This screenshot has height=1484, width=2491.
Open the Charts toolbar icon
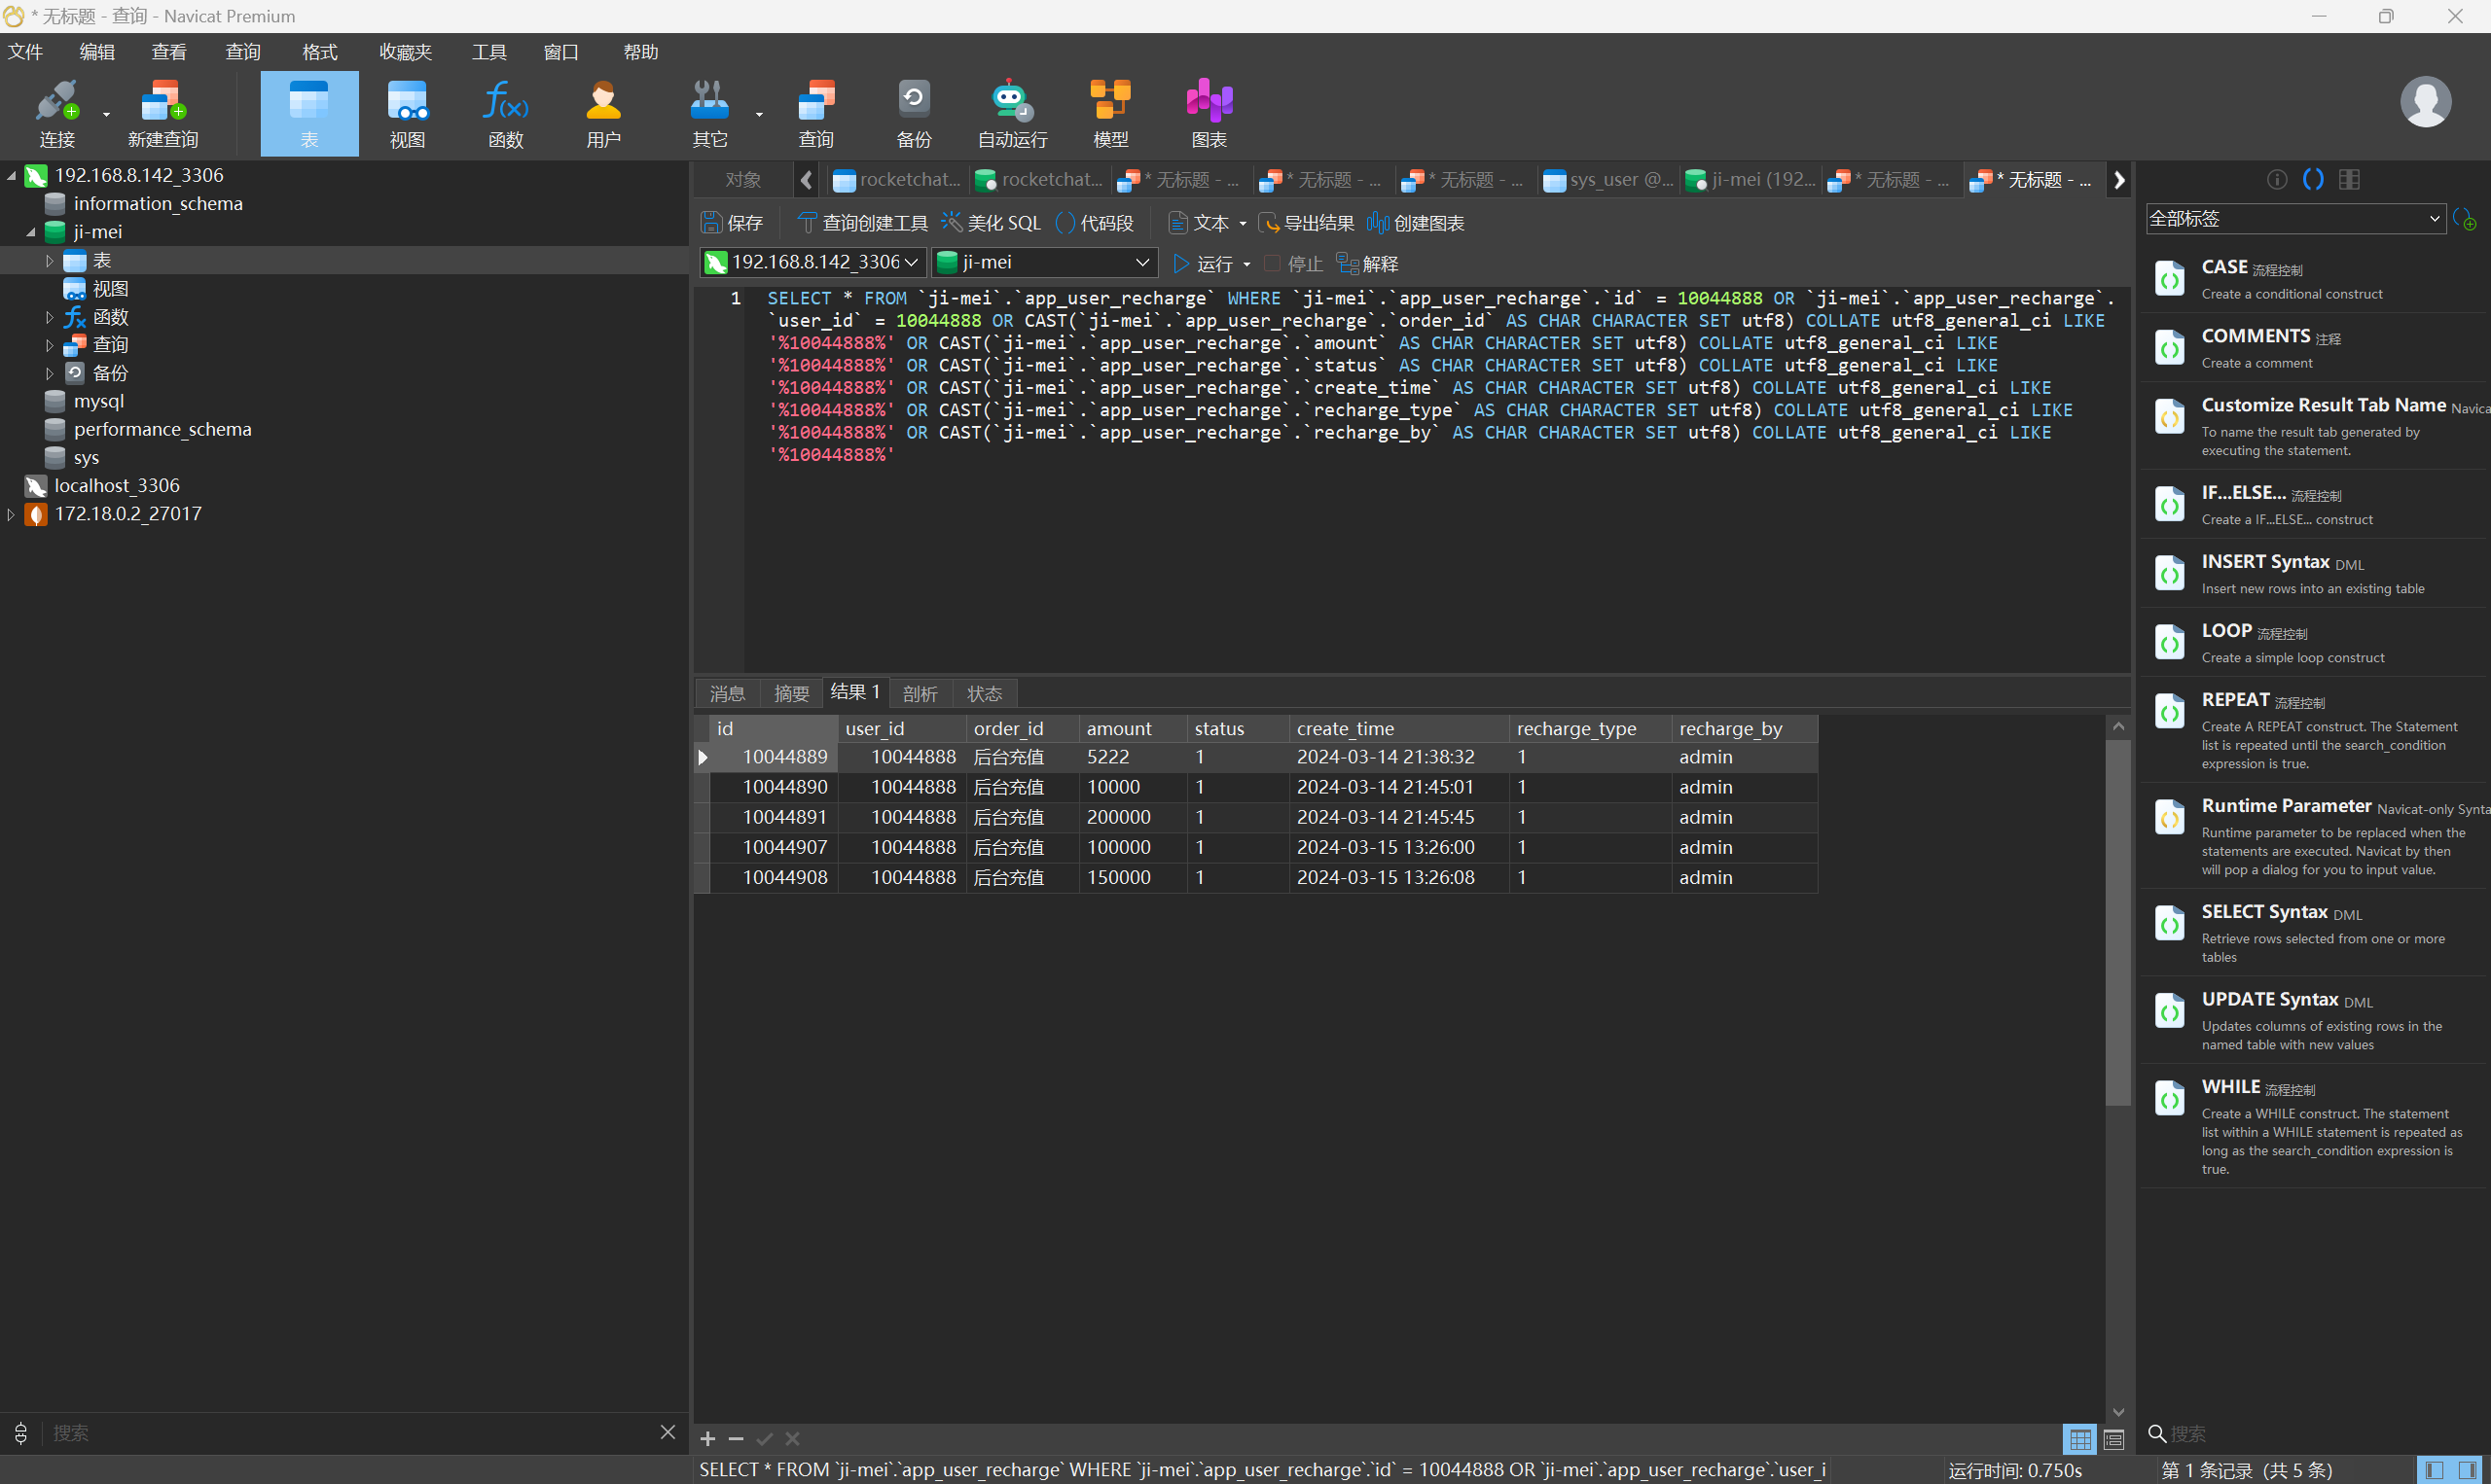point(1209,101)
